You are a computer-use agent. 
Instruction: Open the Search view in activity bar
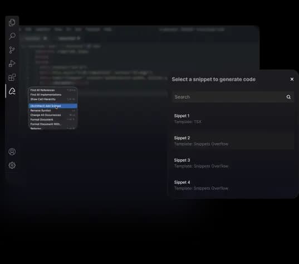pos(12,36)
